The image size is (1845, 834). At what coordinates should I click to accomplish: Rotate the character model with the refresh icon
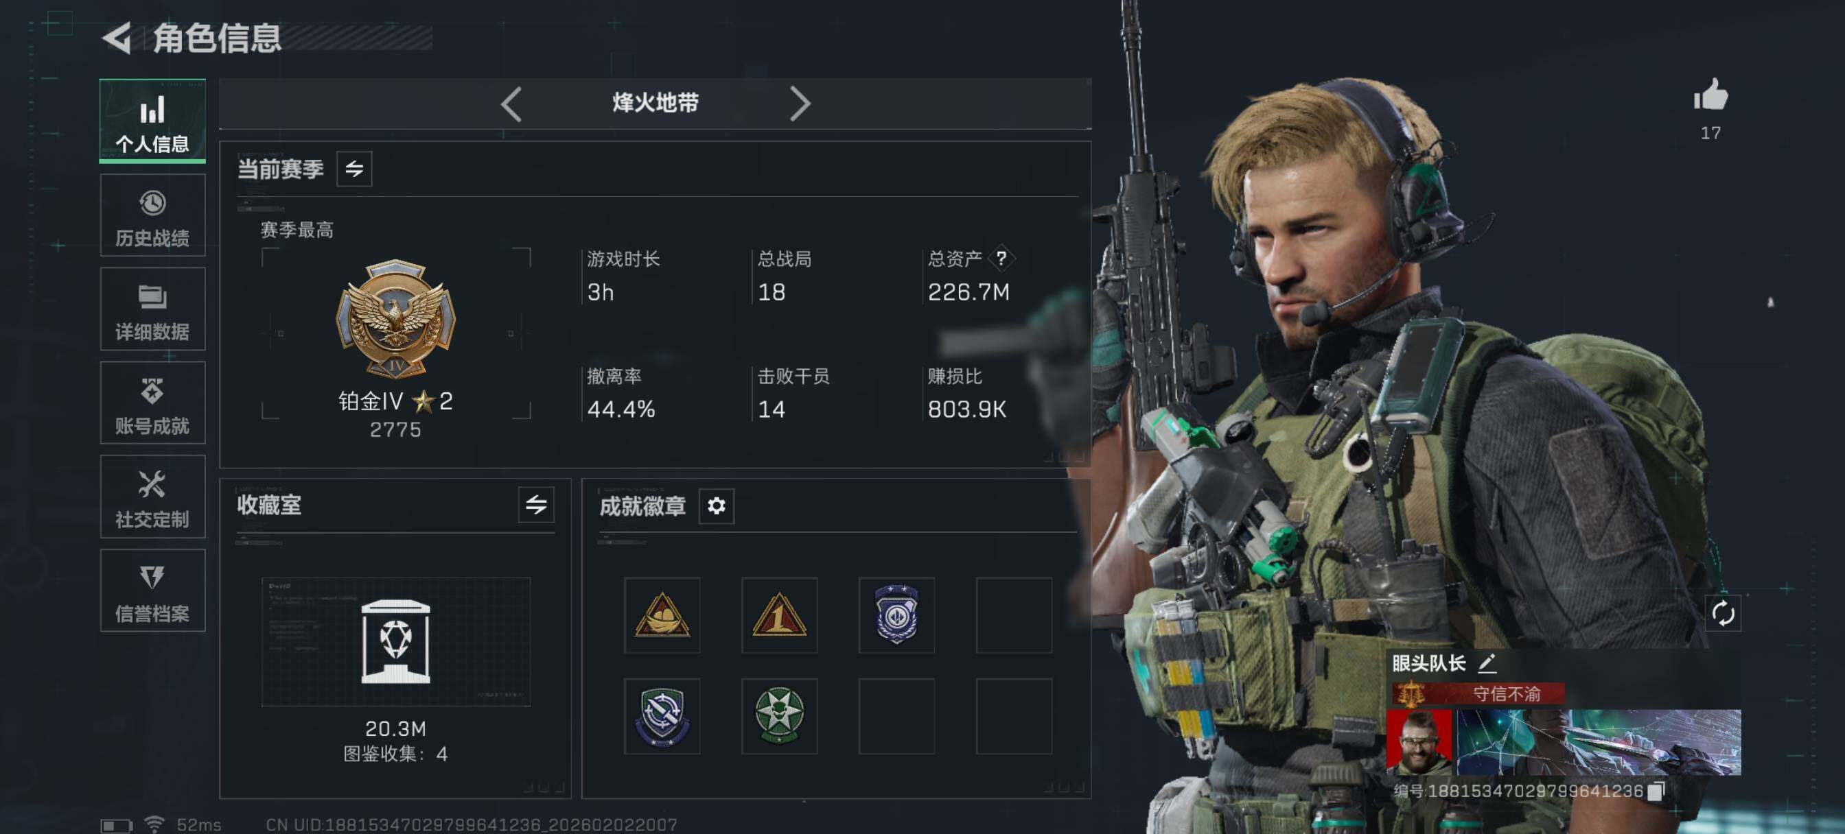(1723, 614)
